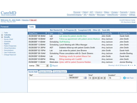
Task: Open Zyrtec refill for Suzanne Madden task
Action: (x=75, y=62)
